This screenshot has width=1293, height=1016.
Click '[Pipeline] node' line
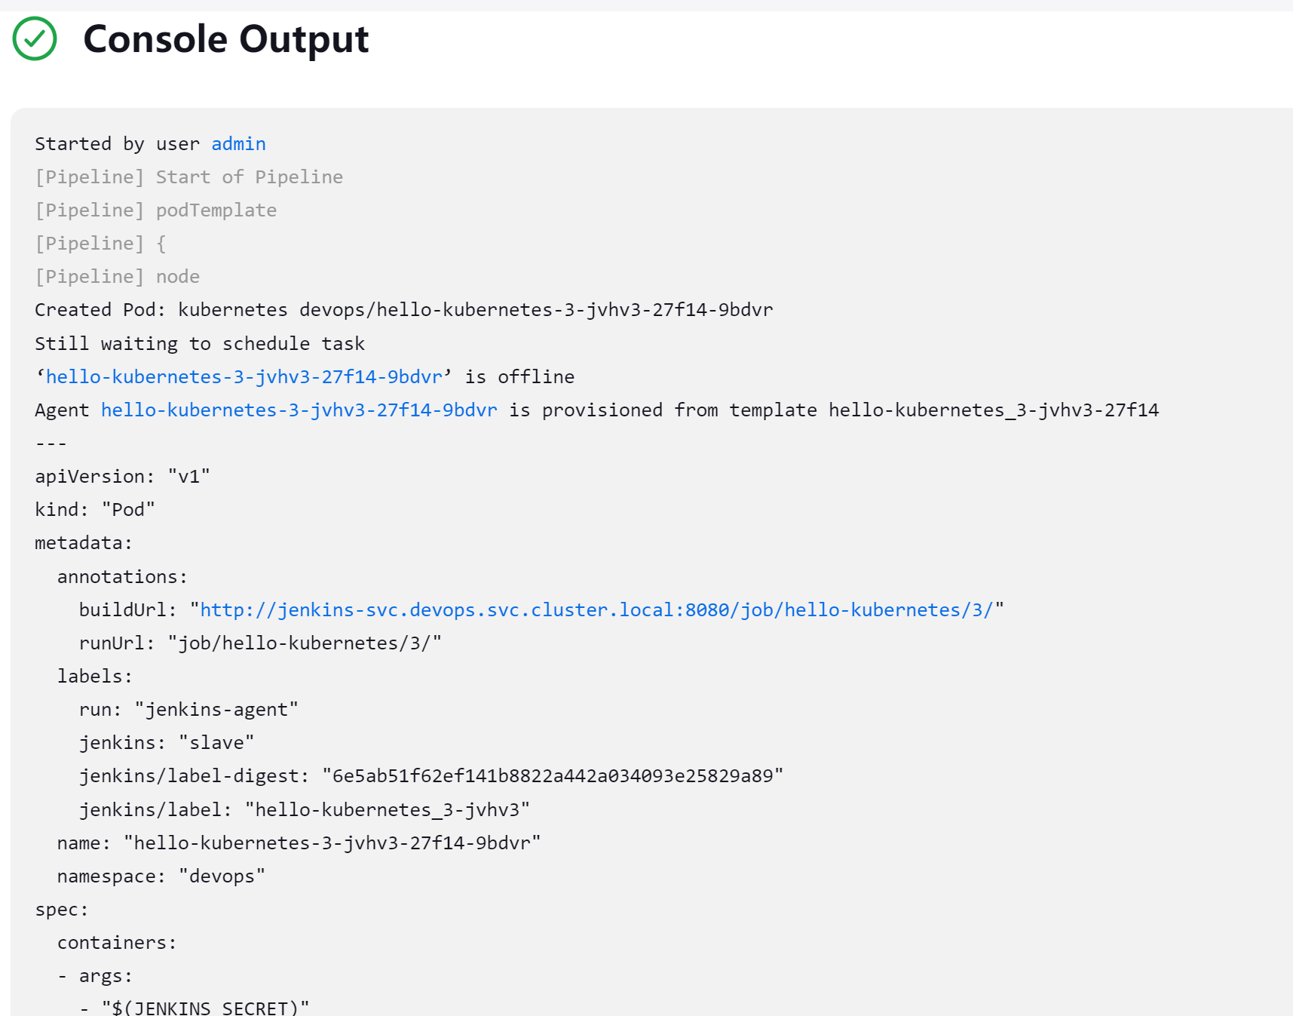coord(118,277)
